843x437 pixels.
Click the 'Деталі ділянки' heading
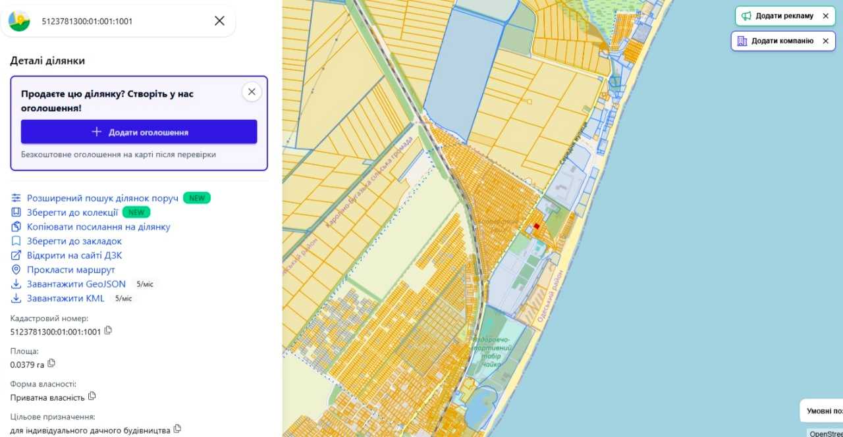[47, 61]
